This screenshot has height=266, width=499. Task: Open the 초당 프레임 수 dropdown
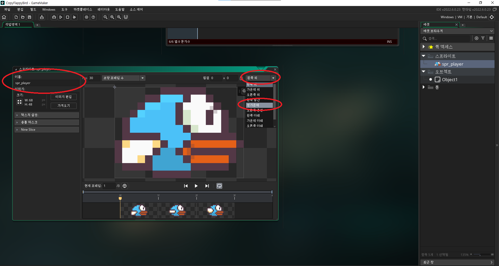coord(123,78)
